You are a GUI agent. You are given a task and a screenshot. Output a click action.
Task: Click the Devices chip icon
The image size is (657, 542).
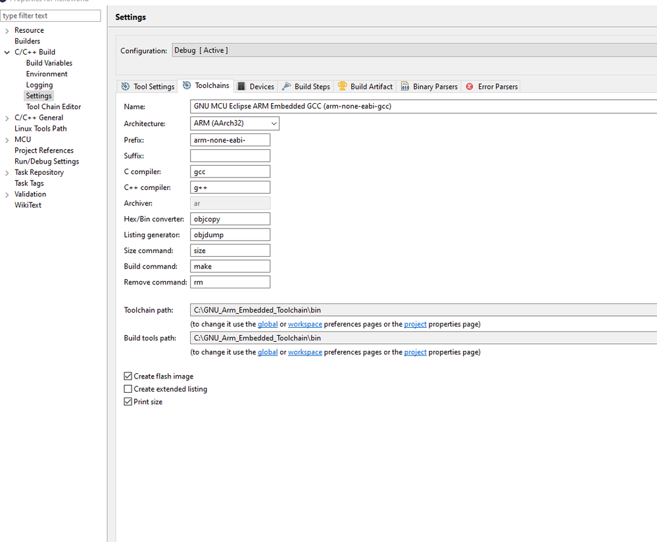241,86
